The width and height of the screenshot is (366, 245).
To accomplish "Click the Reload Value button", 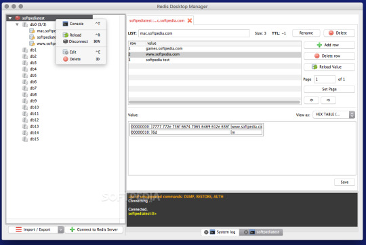I will tap(329, 67).
